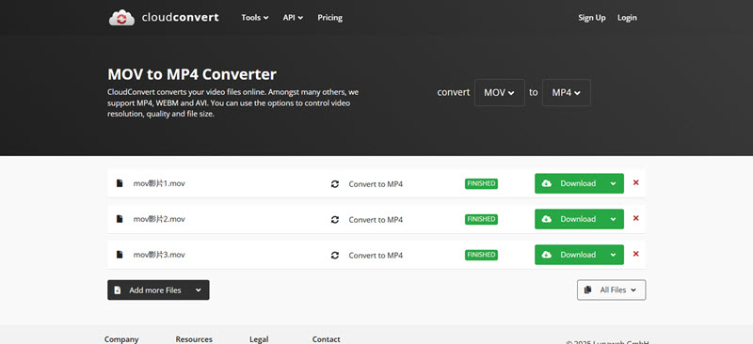Remove mov影片1.mov with red X
Screen dimensions: 753x344
coord(636,182)
